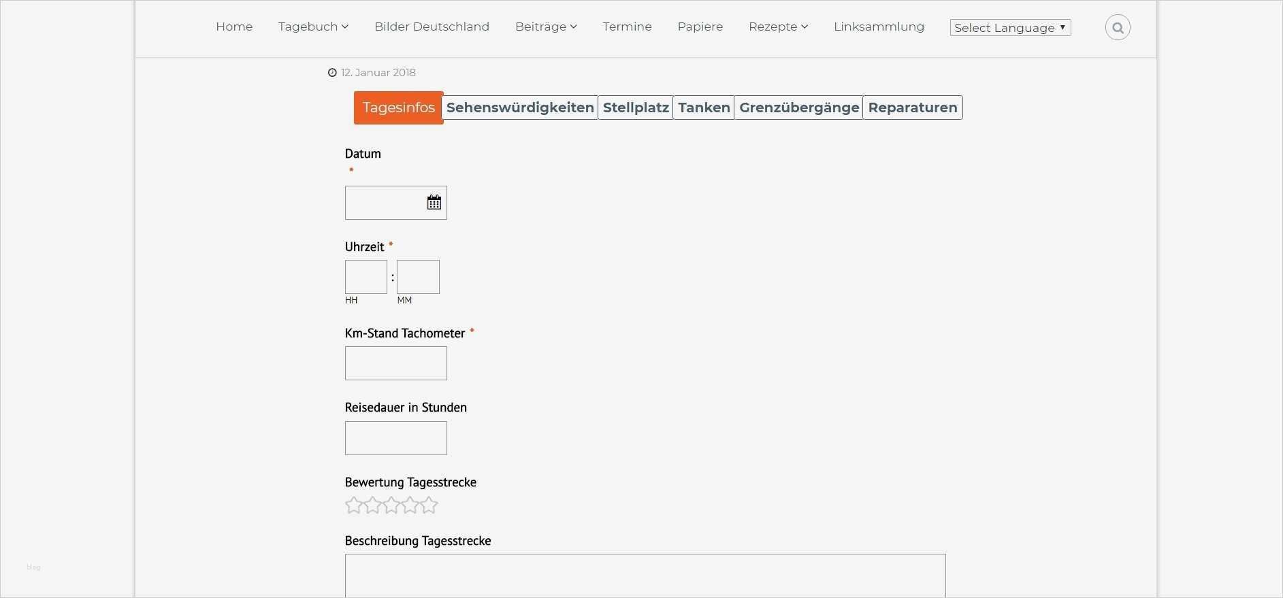Open the Select Language dropdown
1283x598 pixels.
(x=1010, y=28)
